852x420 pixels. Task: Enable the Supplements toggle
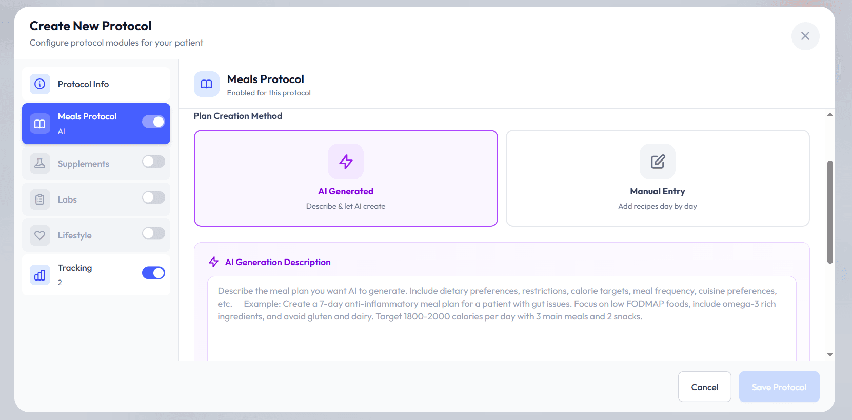click(x=153, y=162)
